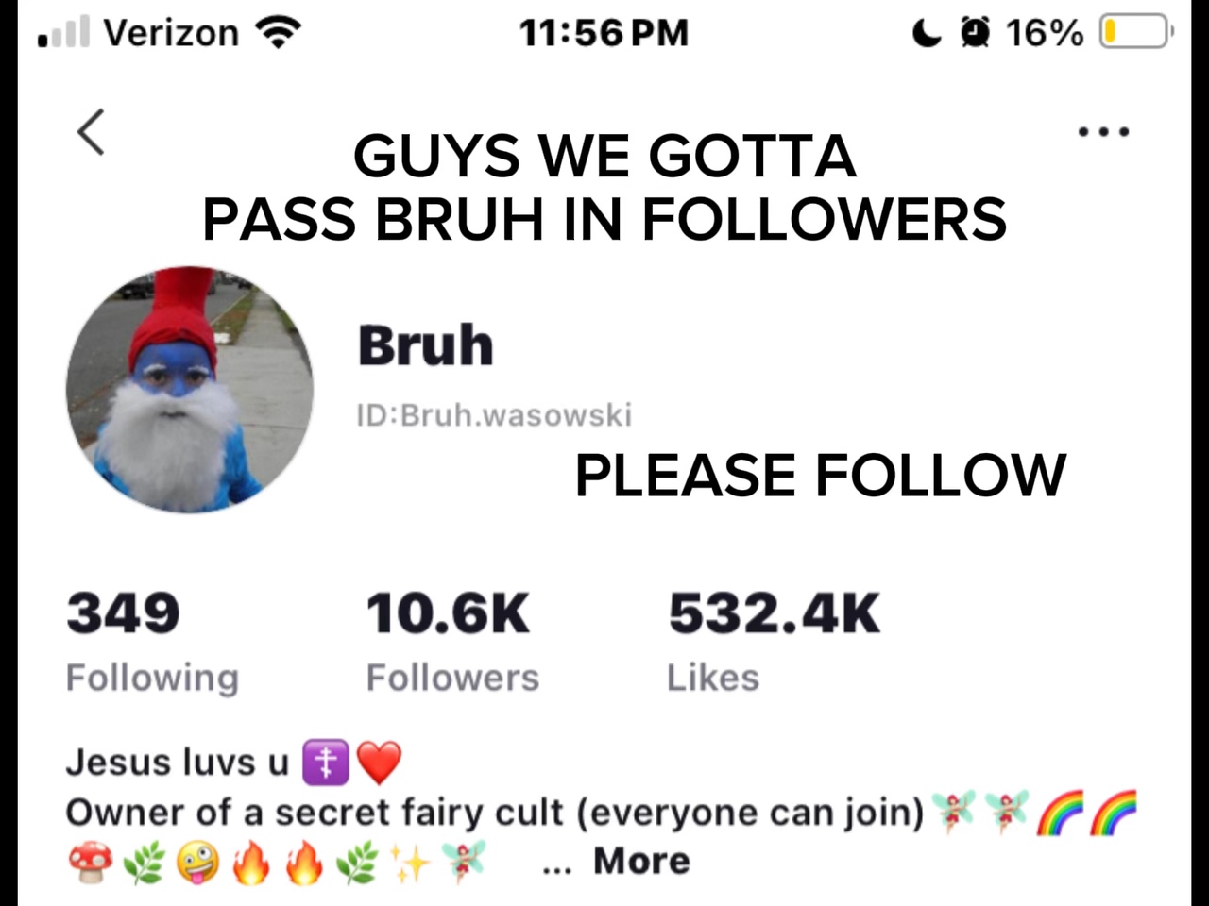This screenshot has height=906, width=1209.
Task: Tap the mushroom emoji in bio
Action: click(91, 861)
